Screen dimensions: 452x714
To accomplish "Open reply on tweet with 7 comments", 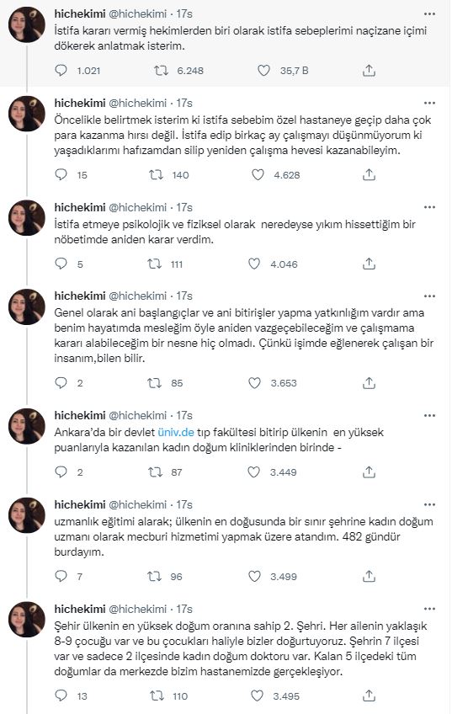I will coord(61,577).
